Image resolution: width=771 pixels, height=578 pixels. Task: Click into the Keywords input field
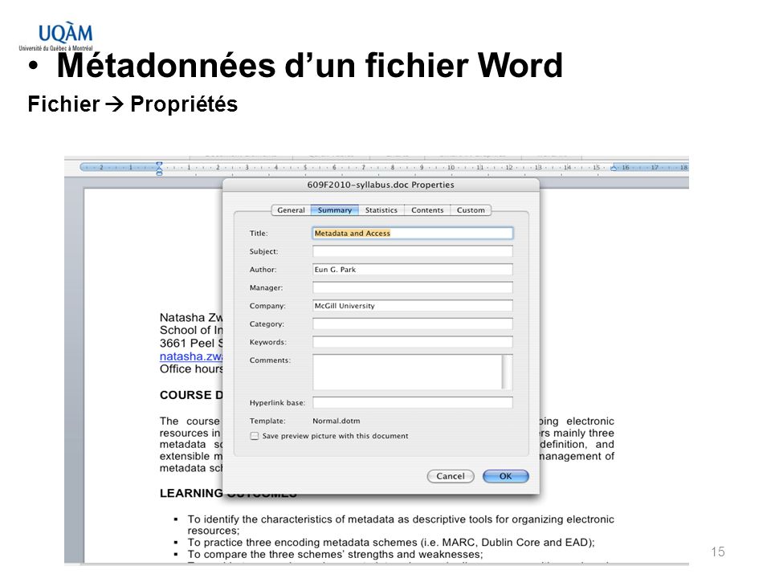[x=413, y=342]
